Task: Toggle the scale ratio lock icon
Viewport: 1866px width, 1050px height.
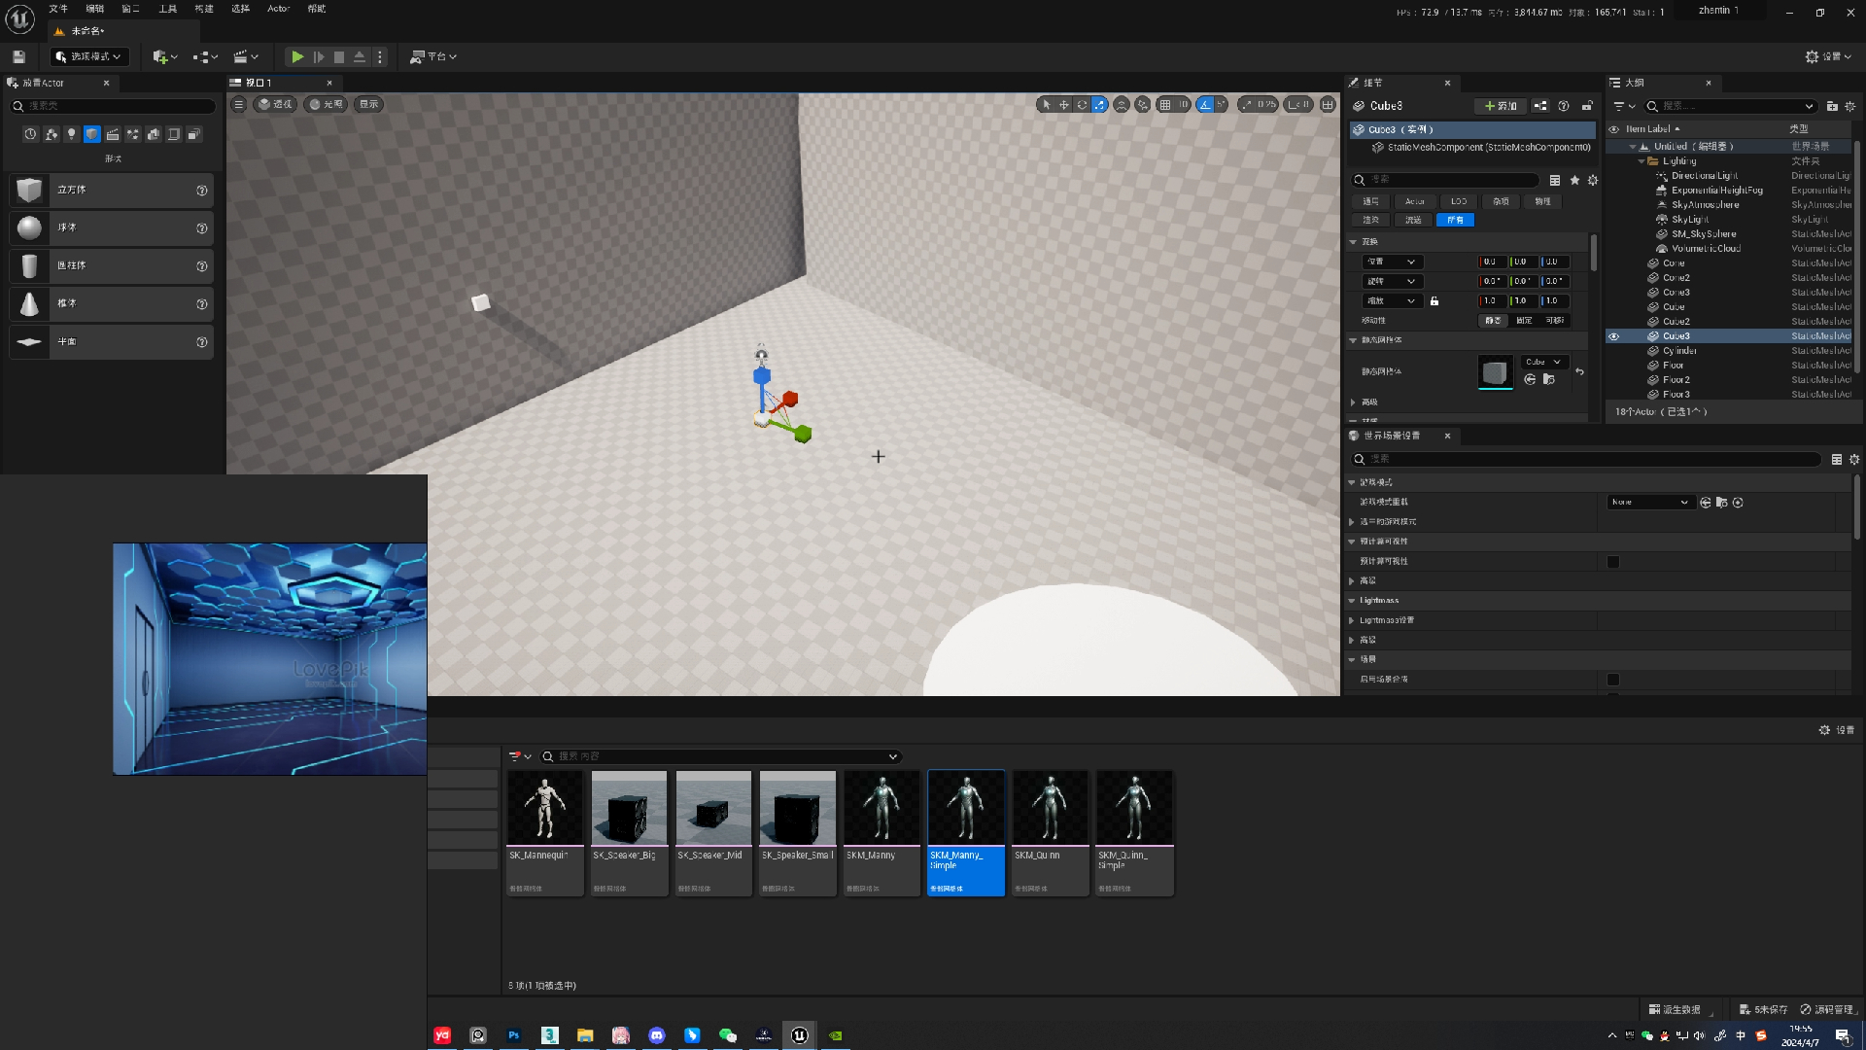Action: click(x=1434, y=301)
